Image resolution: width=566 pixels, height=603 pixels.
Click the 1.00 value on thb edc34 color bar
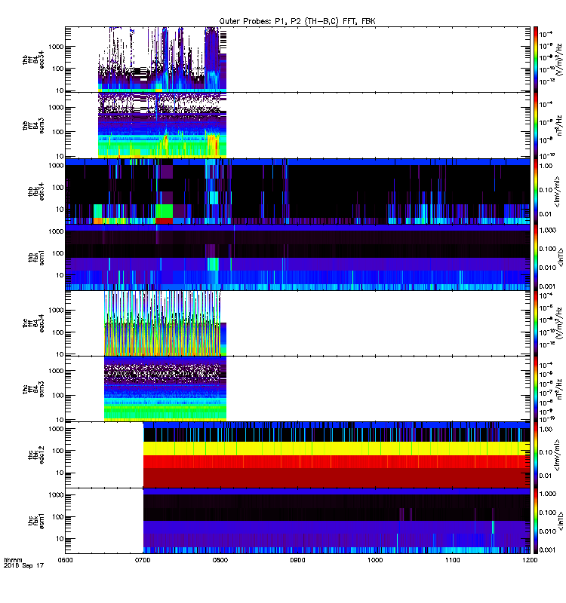546,166
